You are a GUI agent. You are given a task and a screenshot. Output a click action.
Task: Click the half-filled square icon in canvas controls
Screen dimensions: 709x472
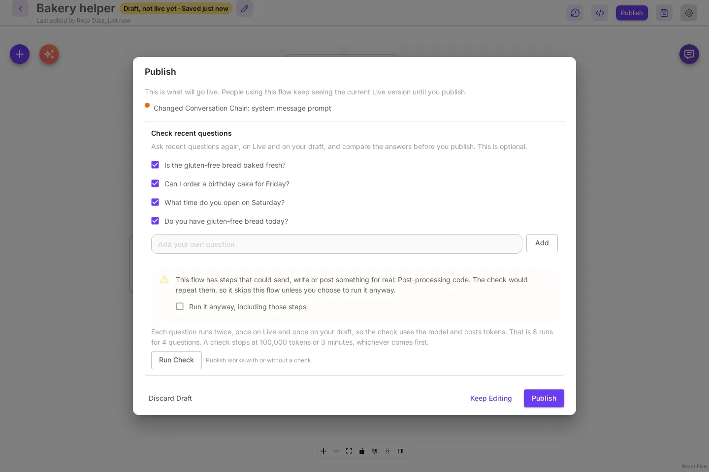click(400, 451)
